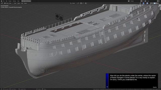
Task: Open the editor type selector icon
Action: 2,3
